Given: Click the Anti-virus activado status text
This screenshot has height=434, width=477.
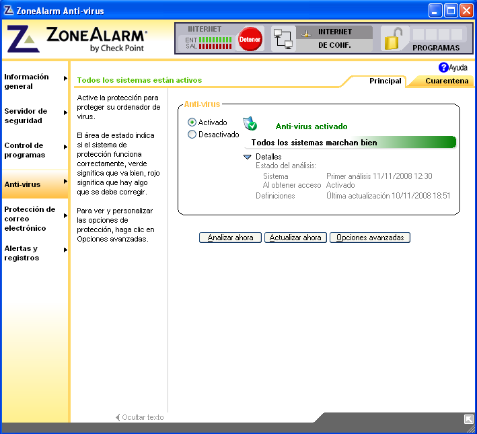Looking at the screenshot, I should click(311, 126).
